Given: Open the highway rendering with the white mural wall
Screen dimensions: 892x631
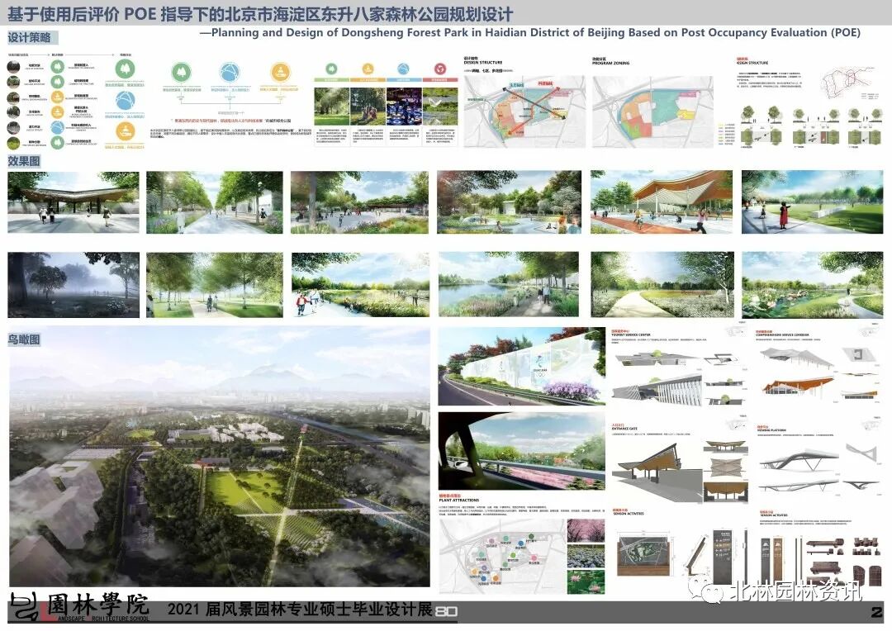Looking at the screenshot, I should [x=522, y=366].
